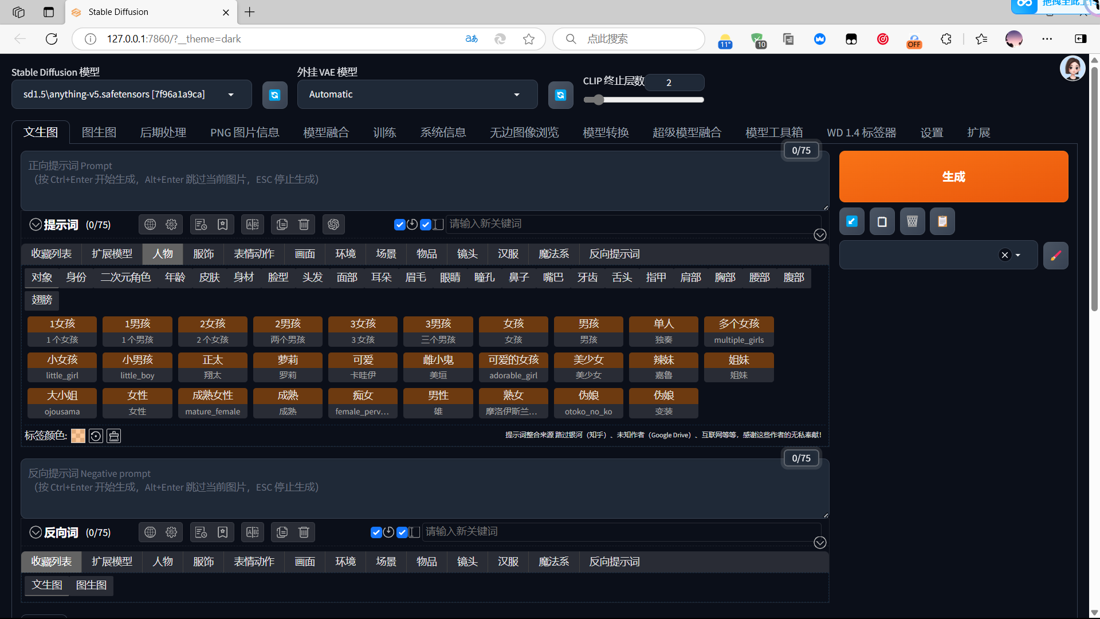Click the 正向提示词 Prompt text area

[x=425, y=181]
